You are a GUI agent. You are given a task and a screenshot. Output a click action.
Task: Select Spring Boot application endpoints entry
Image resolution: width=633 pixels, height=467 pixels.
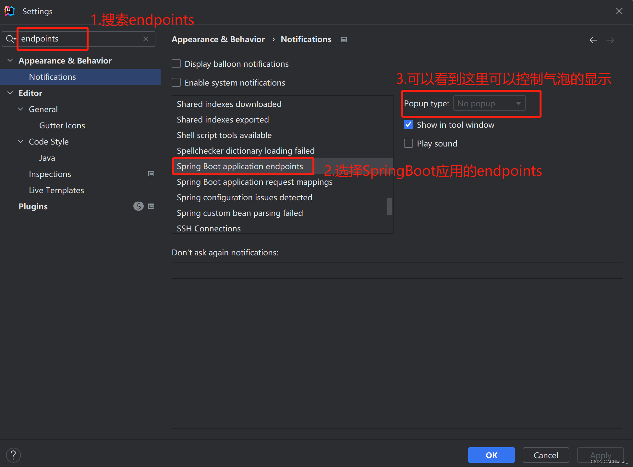(x=282, y=166)
